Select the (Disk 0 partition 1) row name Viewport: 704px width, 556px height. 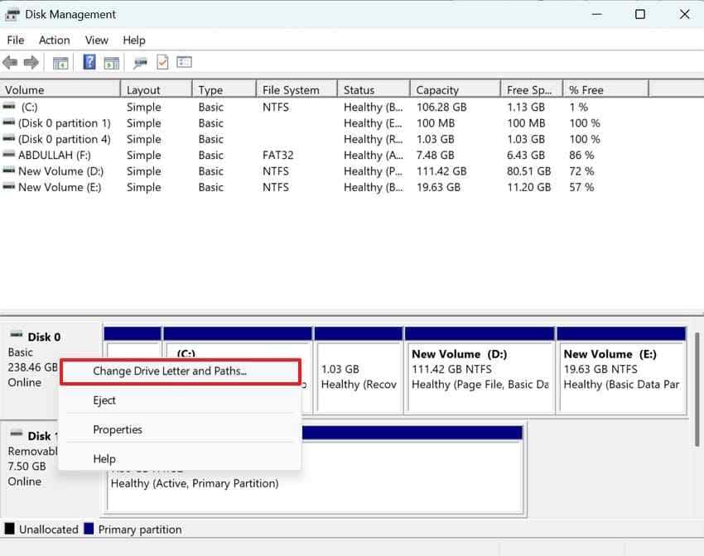[x=65, y=123]
